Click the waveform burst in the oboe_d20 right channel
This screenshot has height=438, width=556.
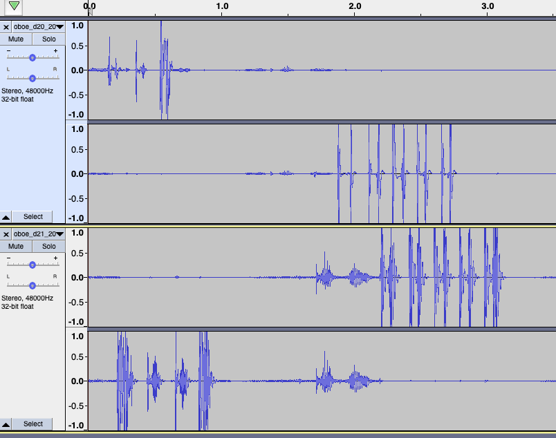pyautogui.click(x=396, y=173)
